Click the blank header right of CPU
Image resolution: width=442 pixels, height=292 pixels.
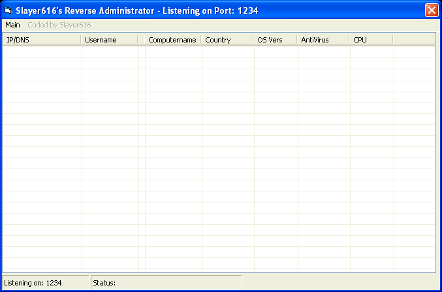pos(413,40)
